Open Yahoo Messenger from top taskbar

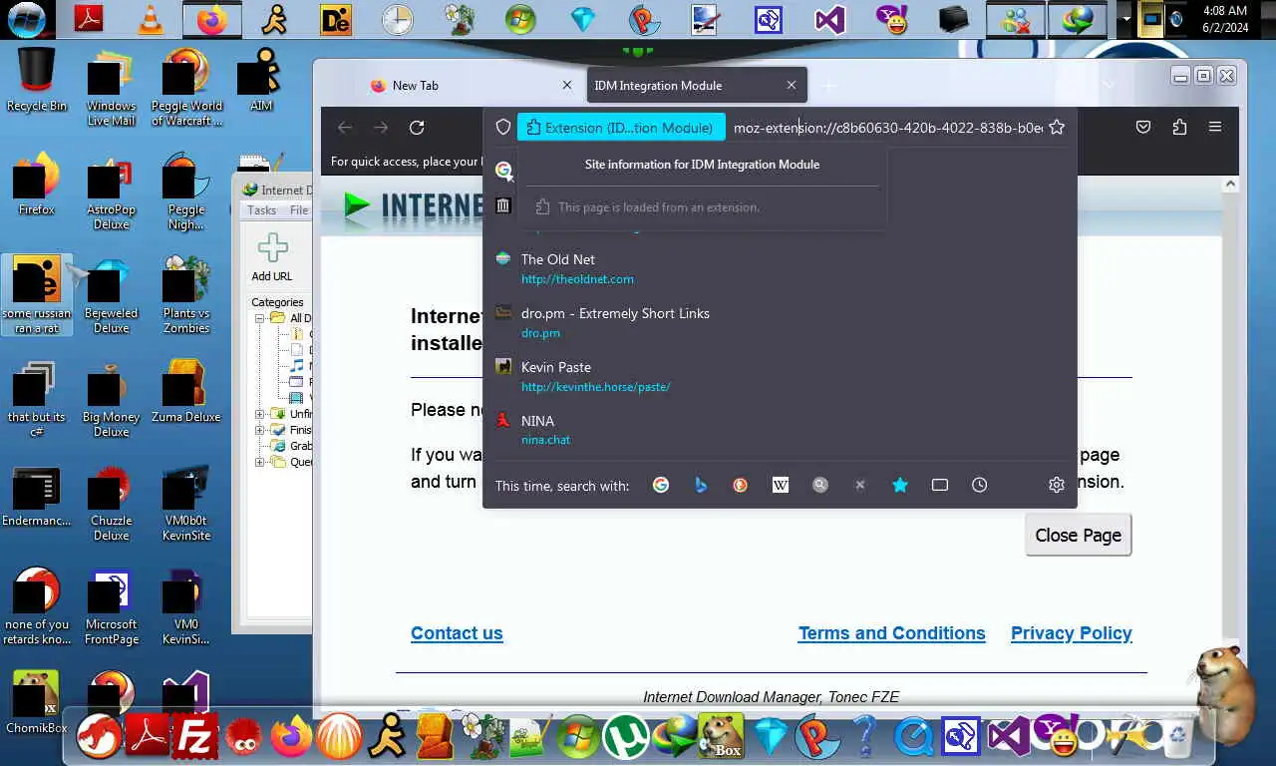891,19
